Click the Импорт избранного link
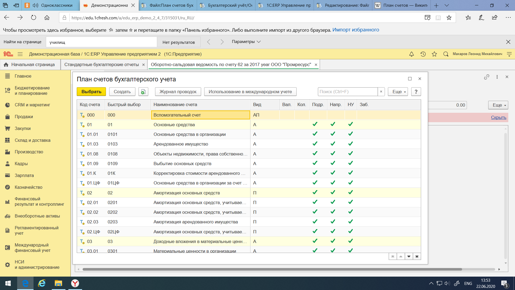The height and width of the screenshot is (290, 515). pyautogui.click(x=356, y=30)
